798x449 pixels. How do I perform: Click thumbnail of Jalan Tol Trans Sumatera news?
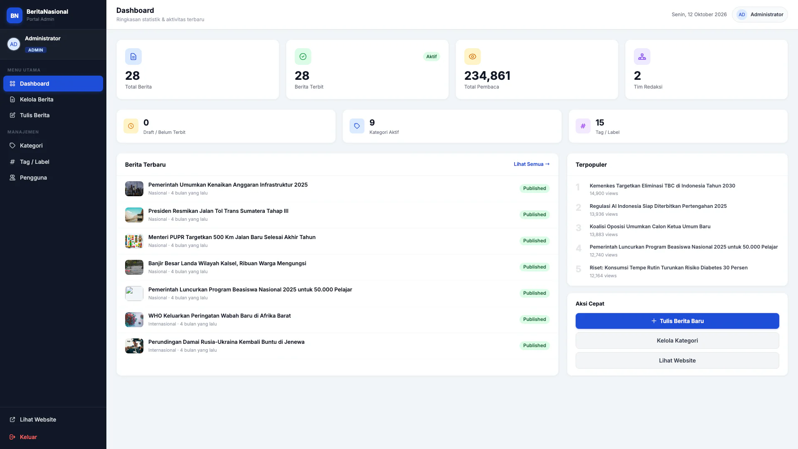(x=134, y=215)
